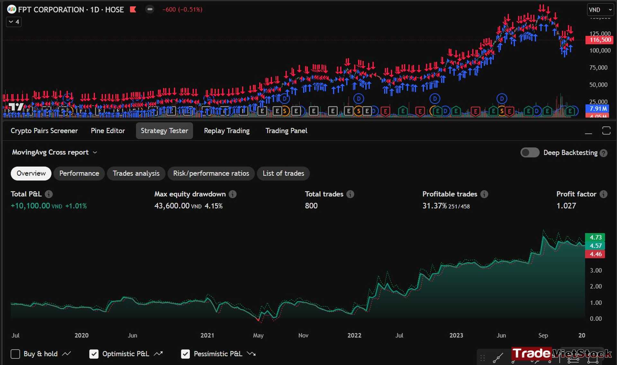Grab the drawing toolbar dotted handle
Image resolution: width=617 pixels, height=365 pixels.
[482, 358]
